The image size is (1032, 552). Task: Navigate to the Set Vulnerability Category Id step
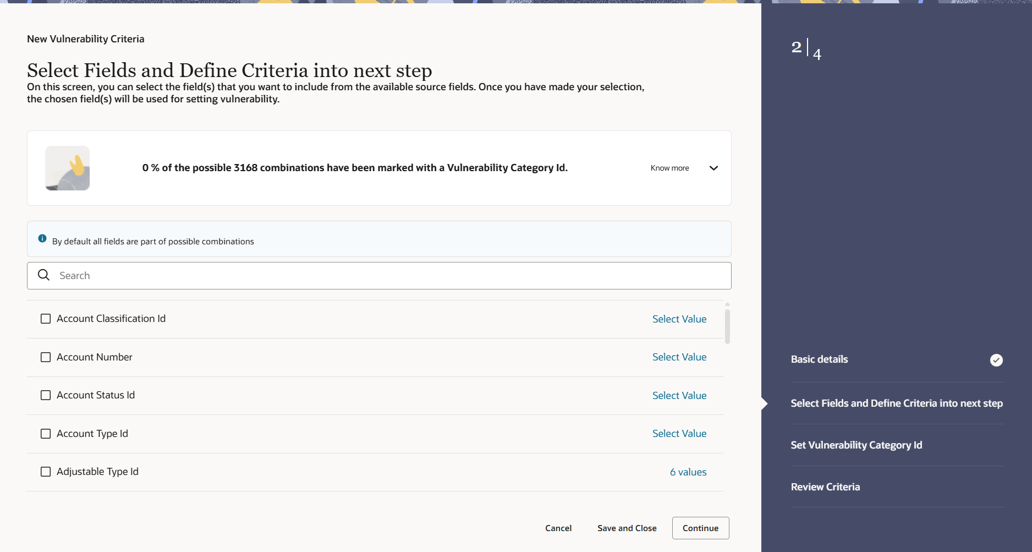(x=856, y=445)
